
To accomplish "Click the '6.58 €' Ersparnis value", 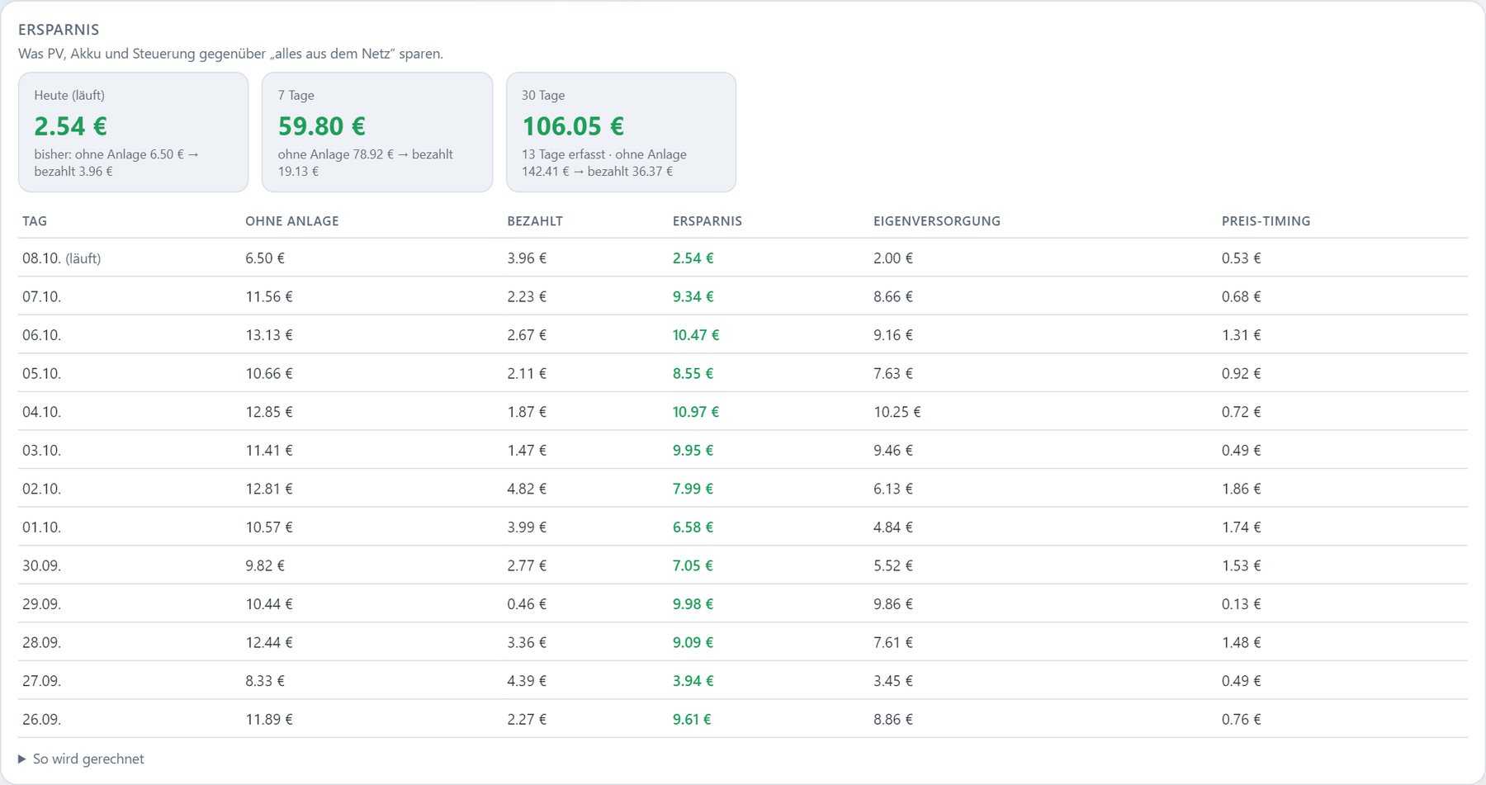I will pos(693,527).
